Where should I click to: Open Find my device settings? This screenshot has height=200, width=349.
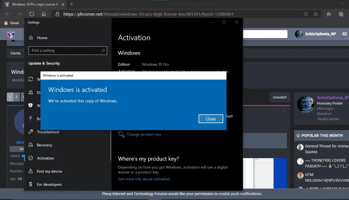point(50,171)
